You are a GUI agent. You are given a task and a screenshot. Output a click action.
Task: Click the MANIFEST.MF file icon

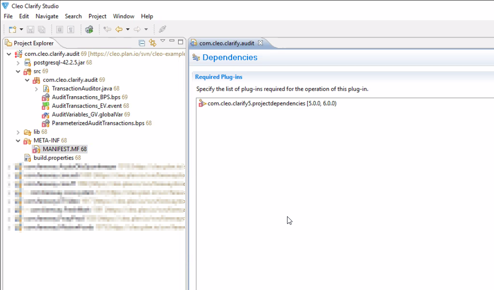[36, 149]
